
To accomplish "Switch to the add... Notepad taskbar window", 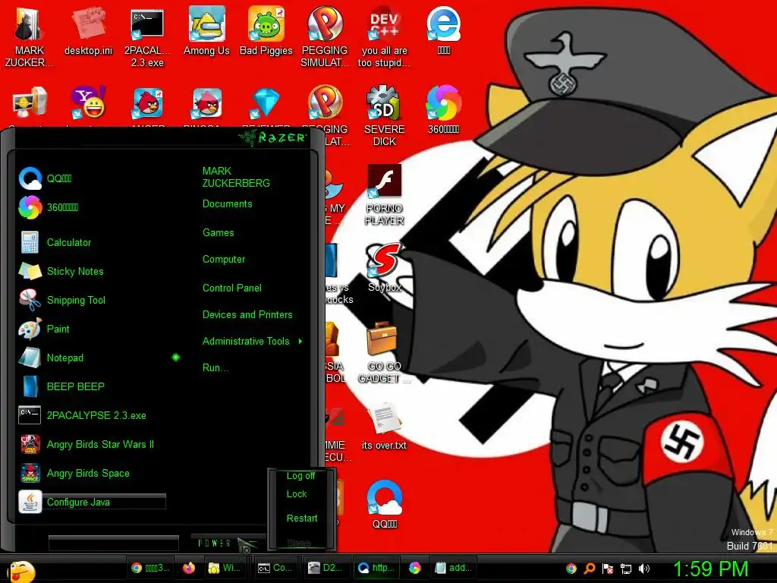I will pos(453,568).
